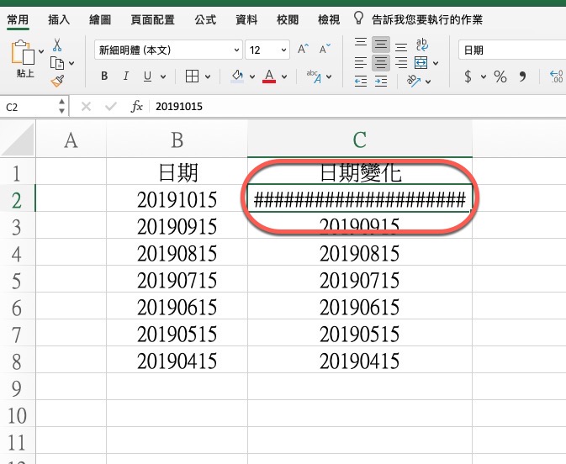
Task: Apply Comma Style number format icon
Action: pos(522,76)
